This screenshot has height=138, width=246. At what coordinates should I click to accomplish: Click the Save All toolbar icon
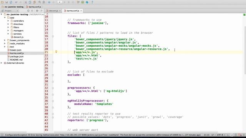click(x=7, y=2)
